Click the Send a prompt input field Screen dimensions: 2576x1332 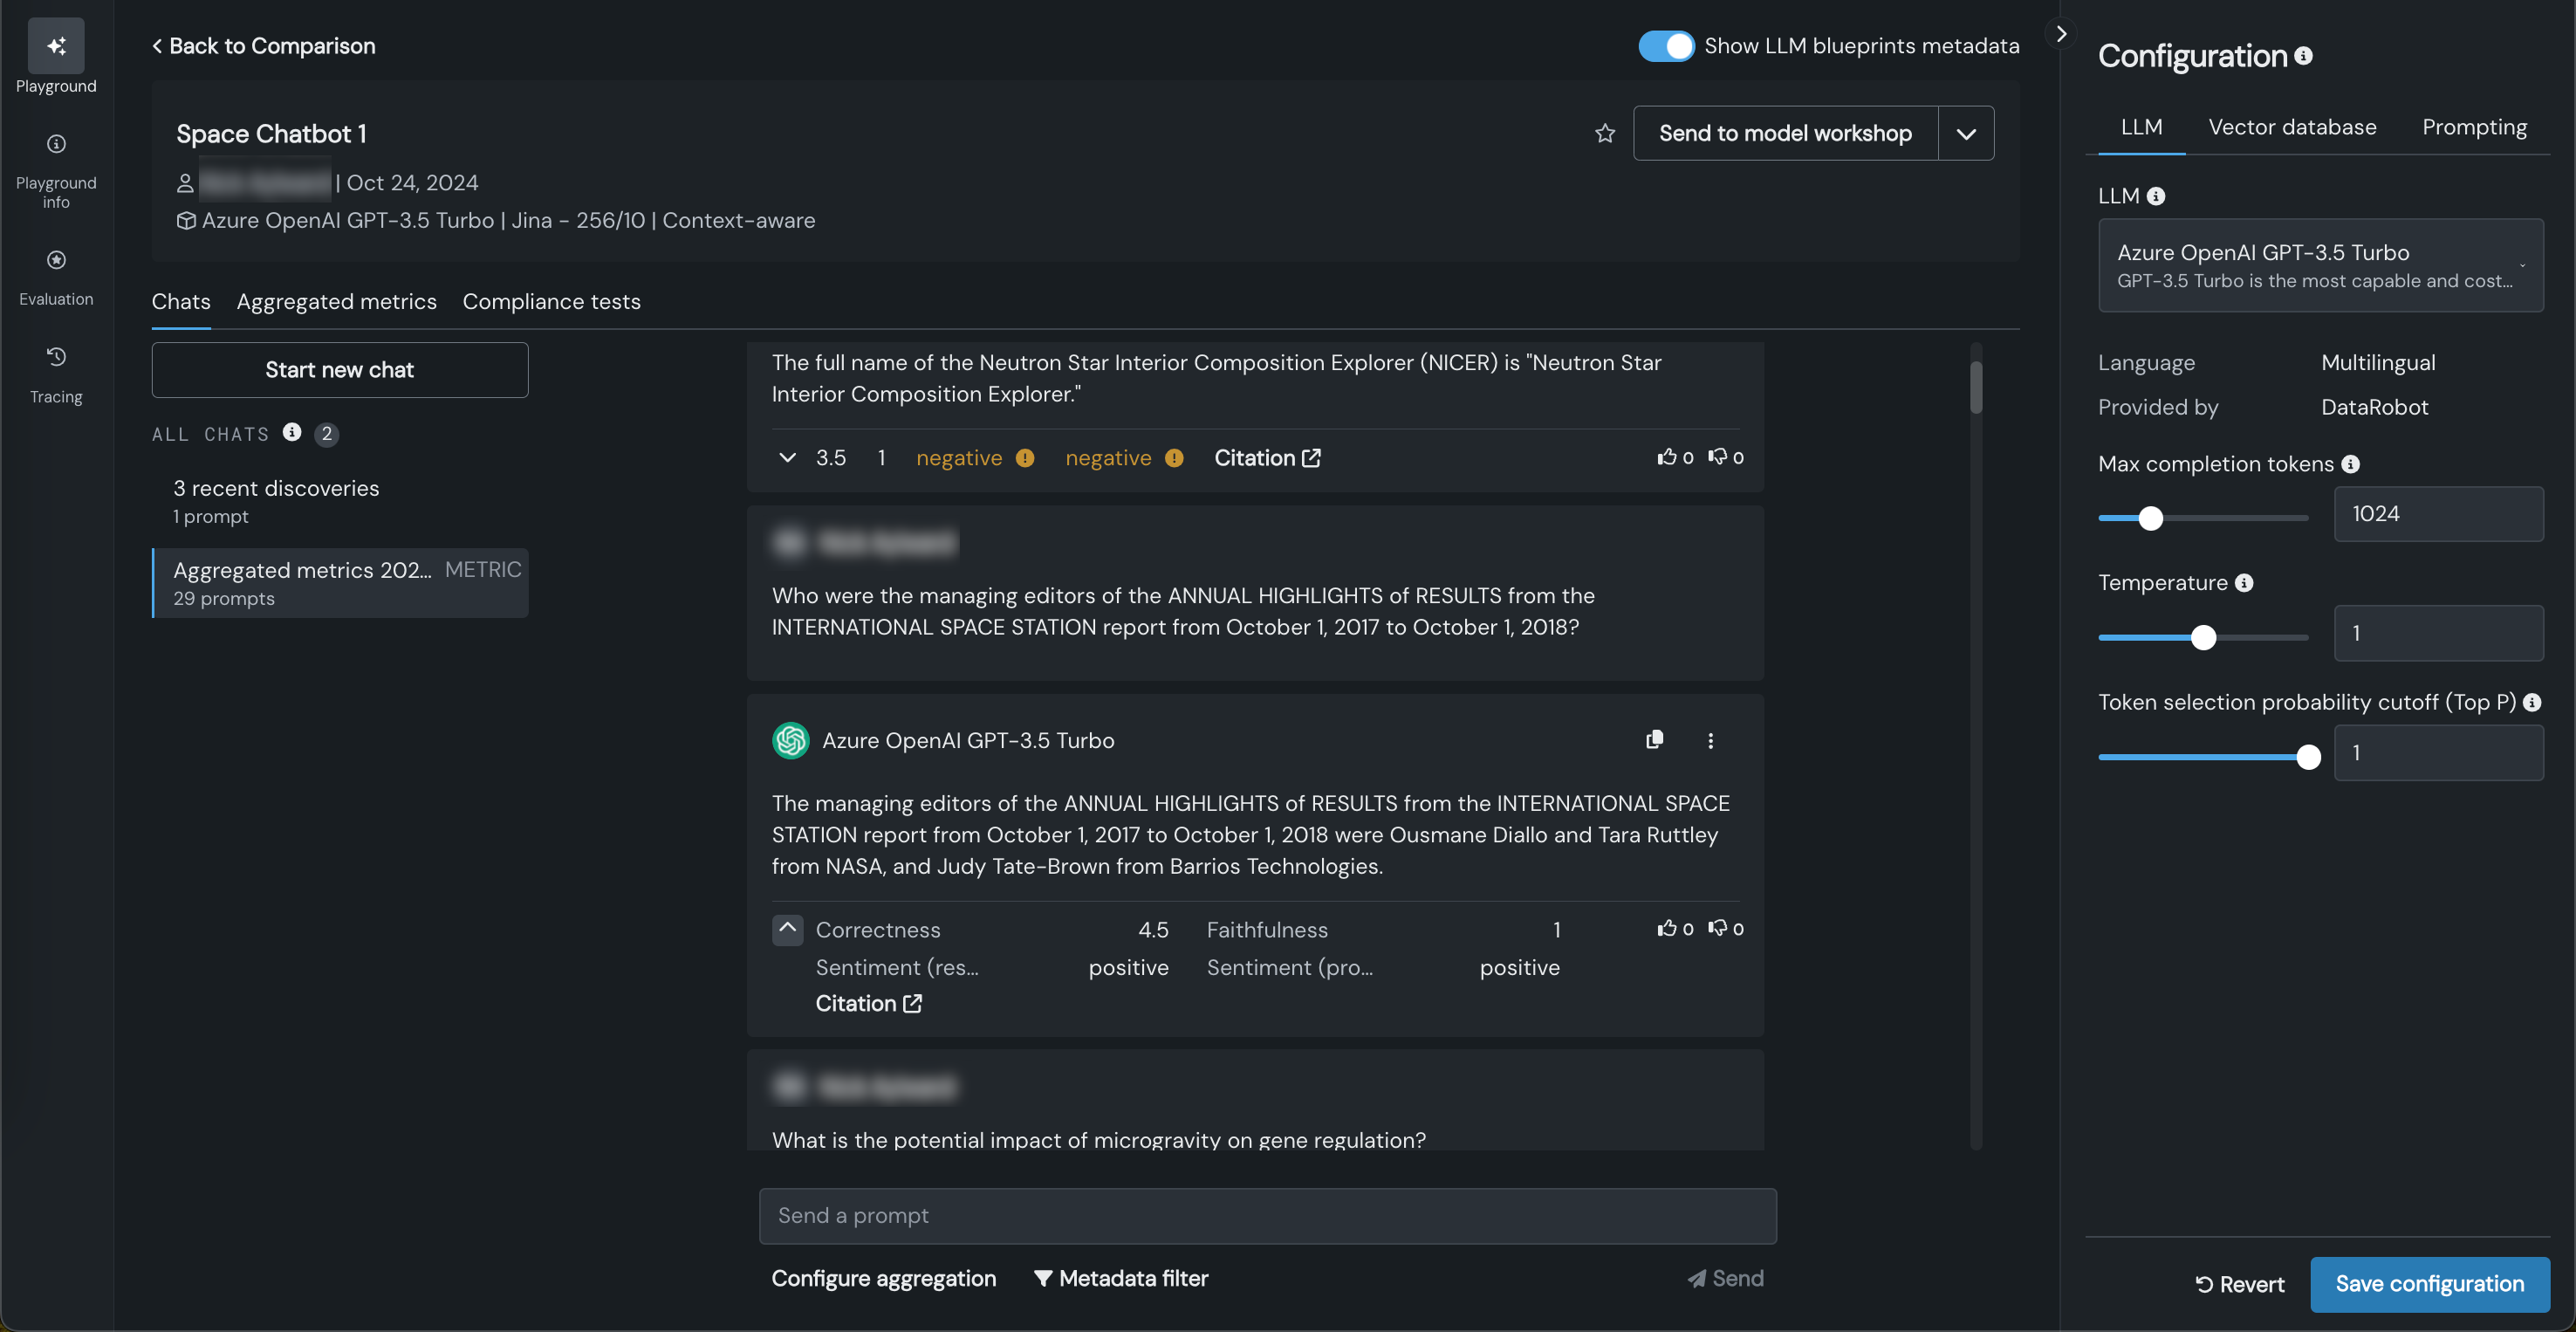click(1267, 1216)
